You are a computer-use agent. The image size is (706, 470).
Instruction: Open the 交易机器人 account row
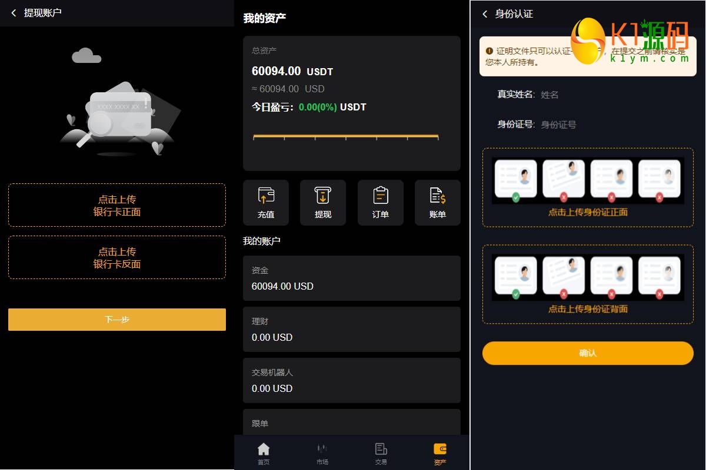click(352, 380)
